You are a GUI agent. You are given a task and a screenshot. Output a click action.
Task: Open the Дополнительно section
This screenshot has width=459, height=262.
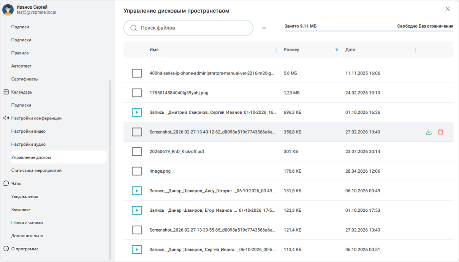[27, 236]
